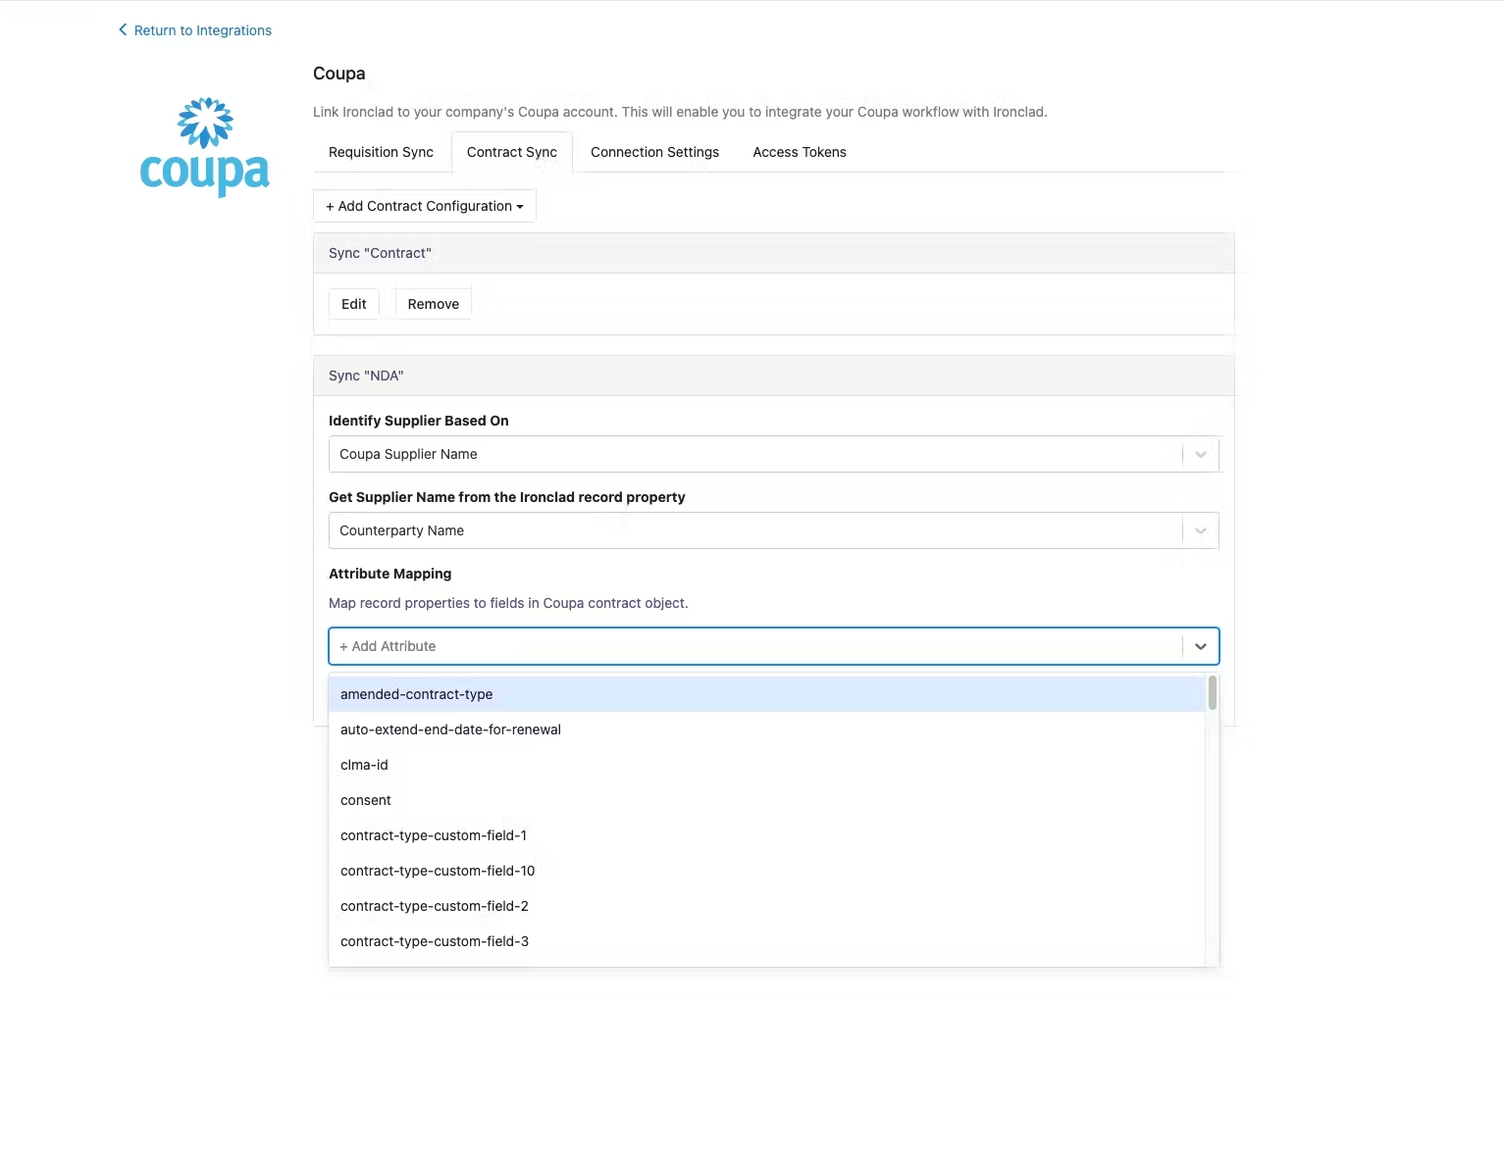Pick the consent attribute
Image resolution: width=1504 pixels, height=1155 pixels.
pyautogui.click(x=766, y=800)
